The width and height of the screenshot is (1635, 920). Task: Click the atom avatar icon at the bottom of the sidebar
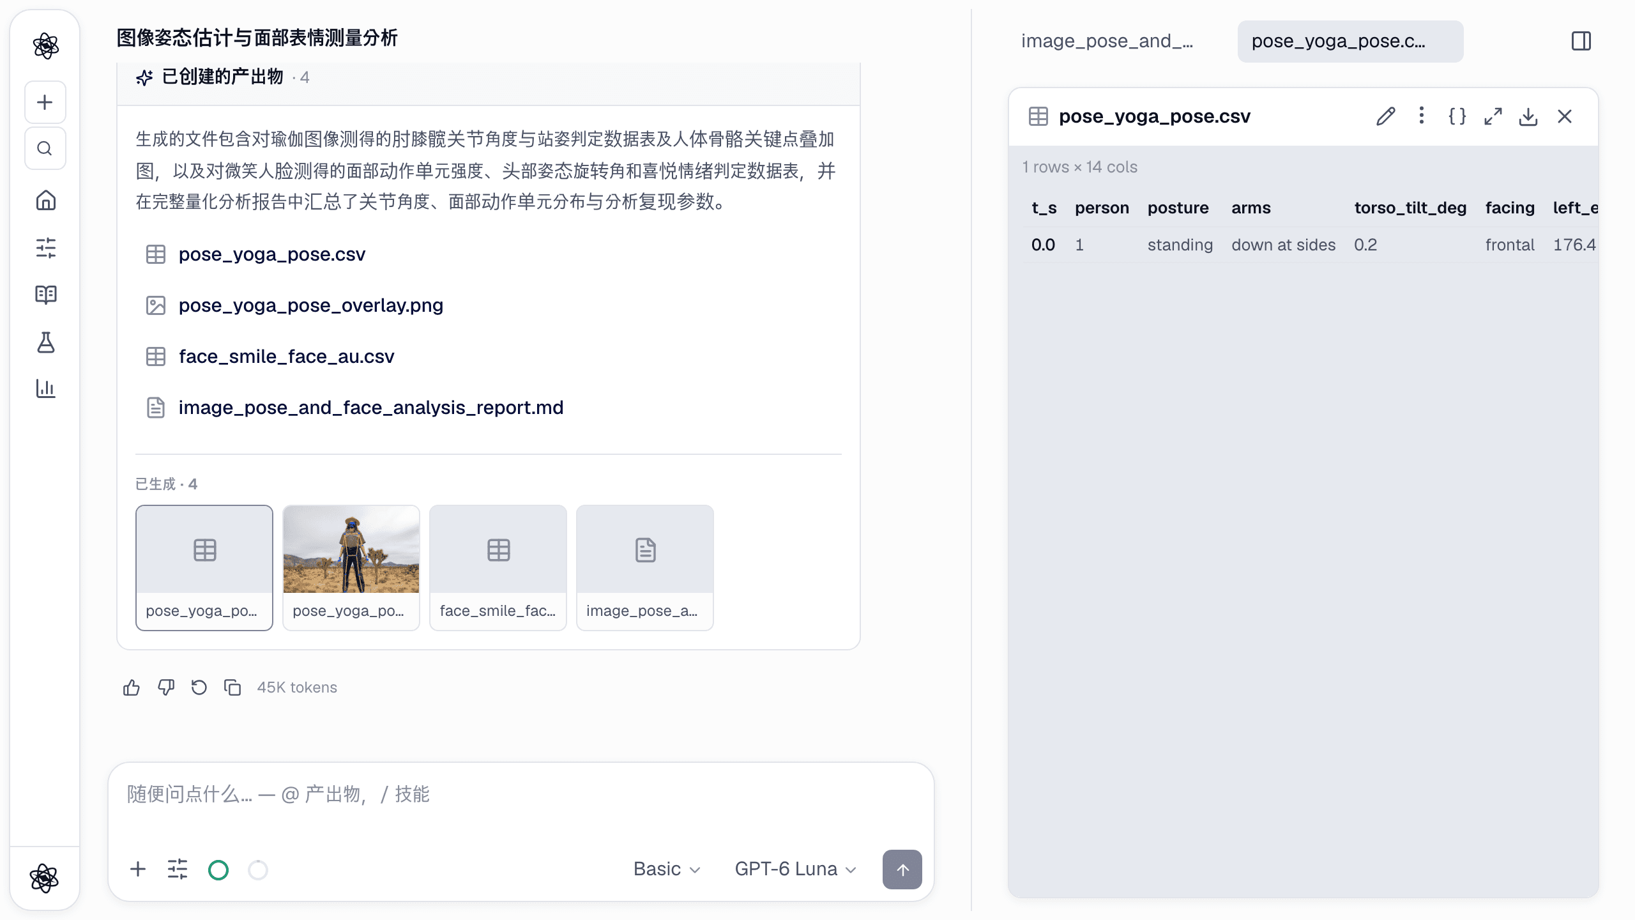[x=45, y=878]
